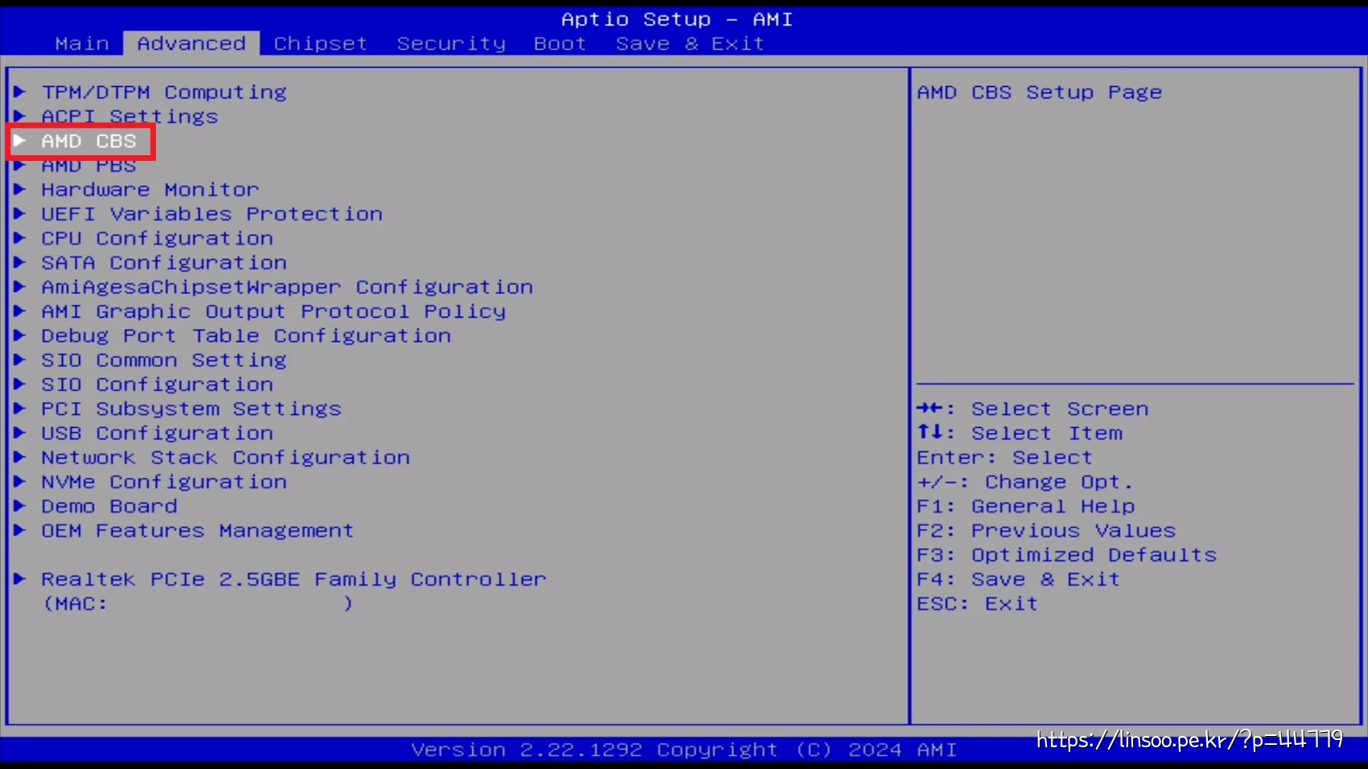Open the AMD PBS submenu

[89, 166]
